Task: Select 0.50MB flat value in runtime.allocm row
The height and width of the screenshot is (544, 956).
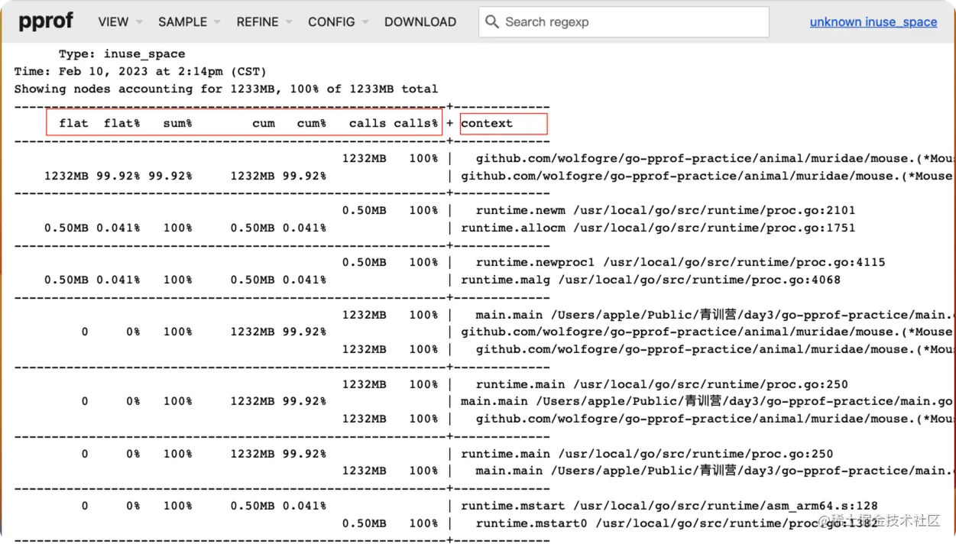Action: pos(66,228)
